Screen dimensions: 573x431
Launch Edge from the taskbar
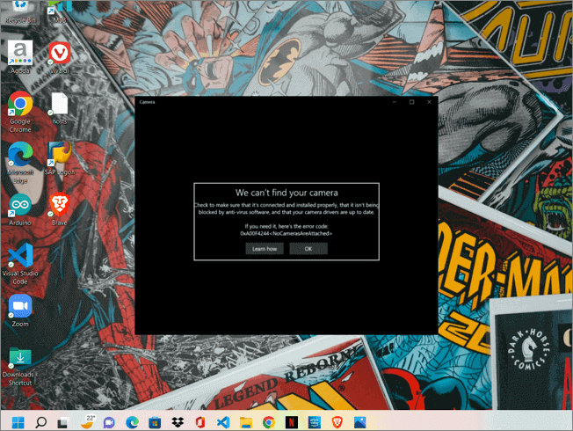[132, 422]
